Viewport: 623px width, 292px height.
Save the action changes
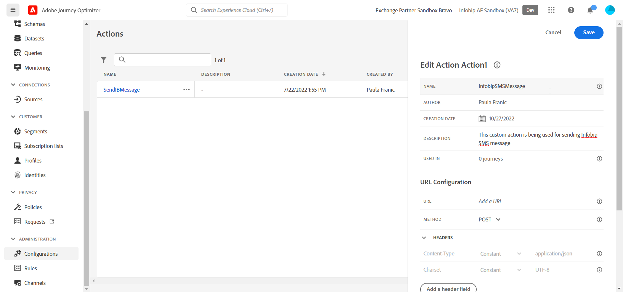589,33
